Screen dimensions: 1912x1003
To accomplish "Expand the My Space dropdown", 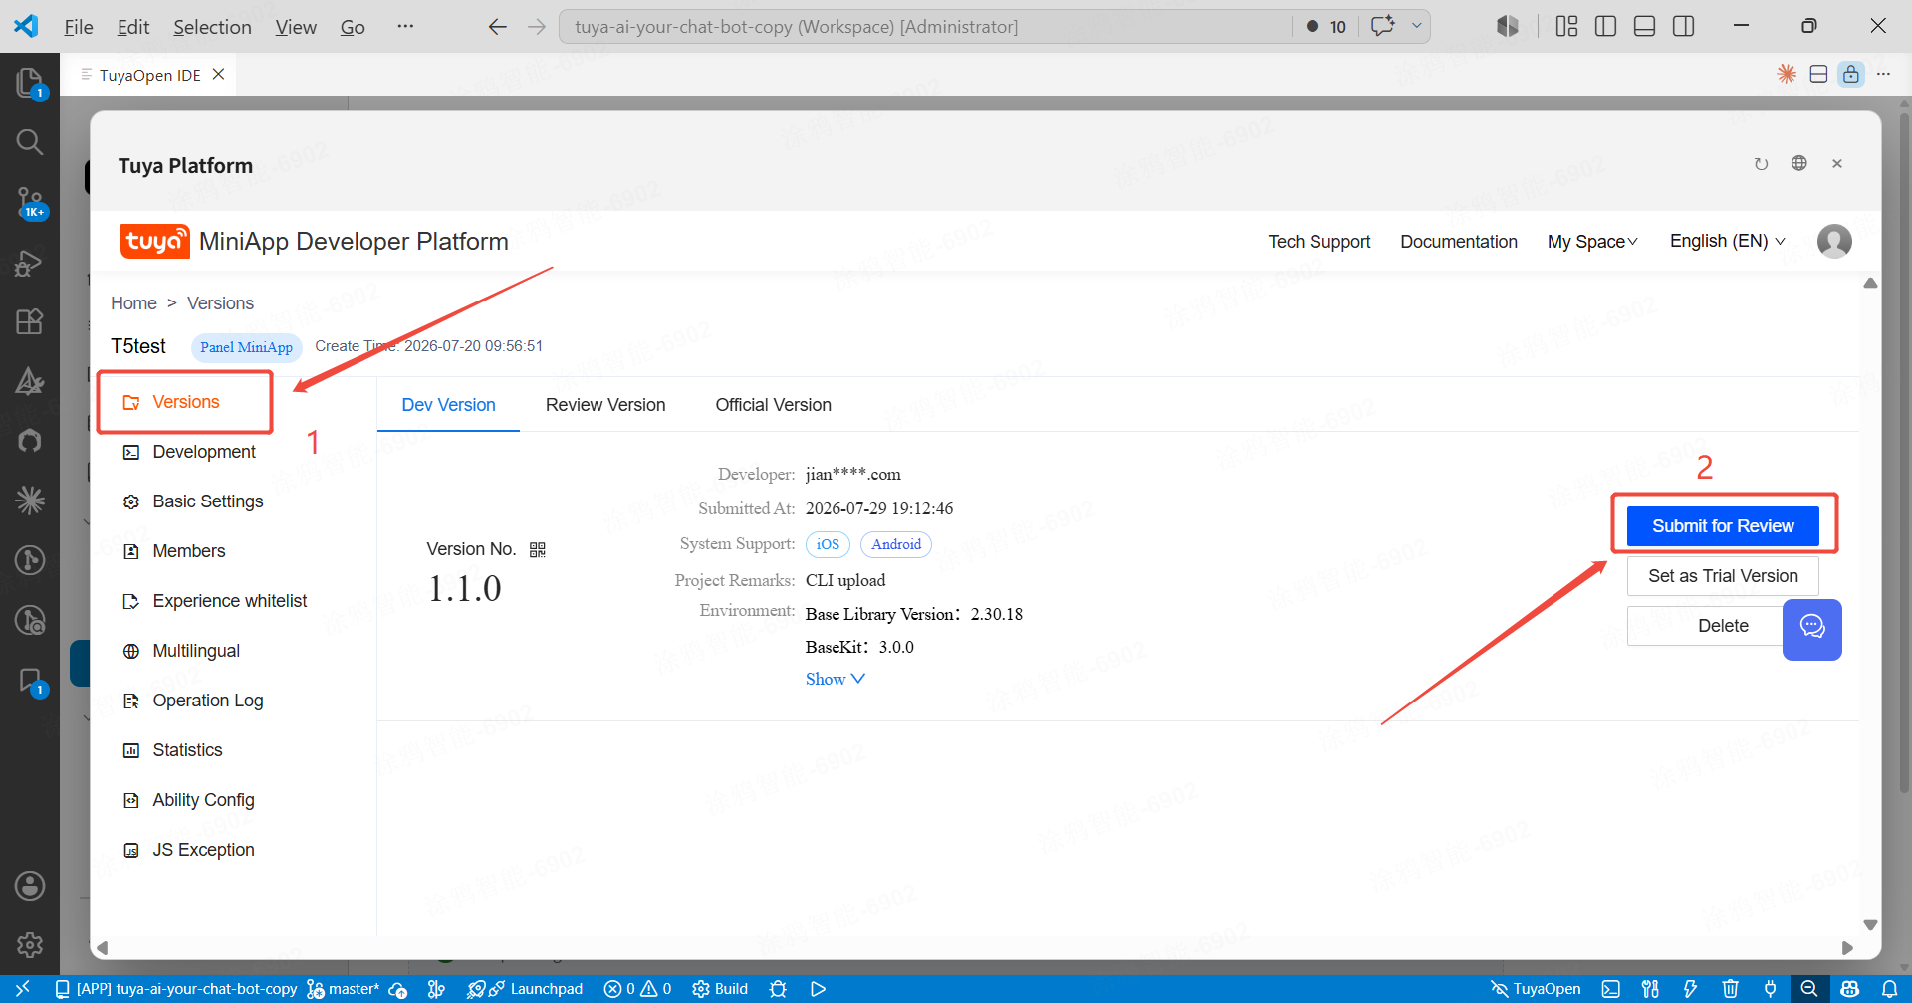I will [1592, 242].
